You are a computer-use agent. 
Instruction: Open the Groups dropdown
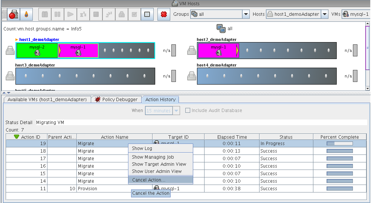point(246,14)
